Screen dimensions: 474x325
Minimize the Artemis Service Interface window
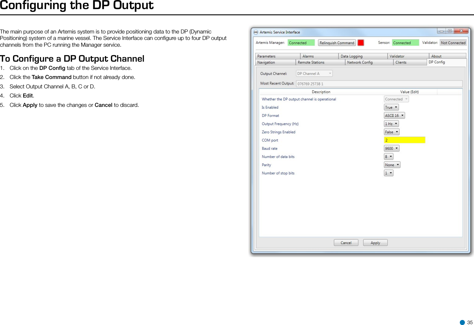pos(441,31)
